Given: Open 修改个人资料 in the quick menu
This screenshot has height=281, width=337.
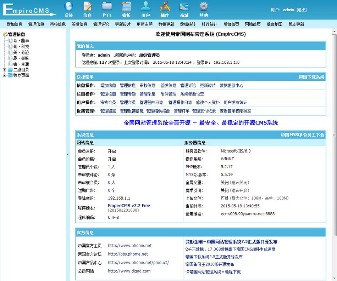Looking at the screenshot, I should (208, 102).
